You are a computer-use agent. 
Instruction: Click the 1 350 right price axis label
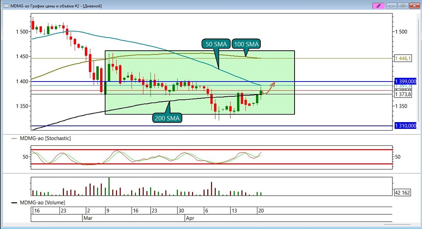401,106
